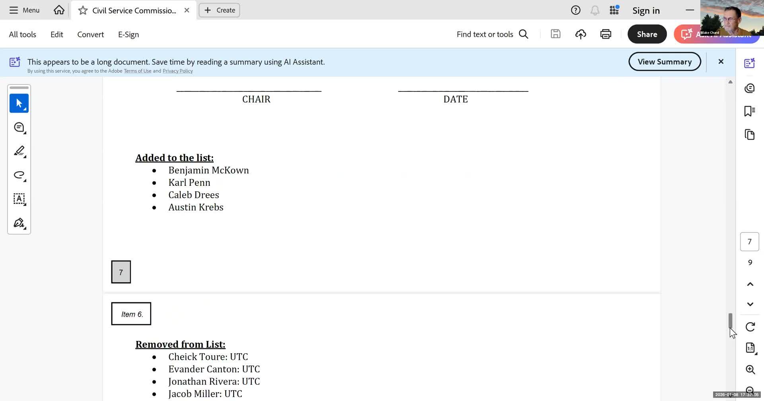Select the highlighter pen tool
This screenshot has width=764, height=401.
(19, 151)
